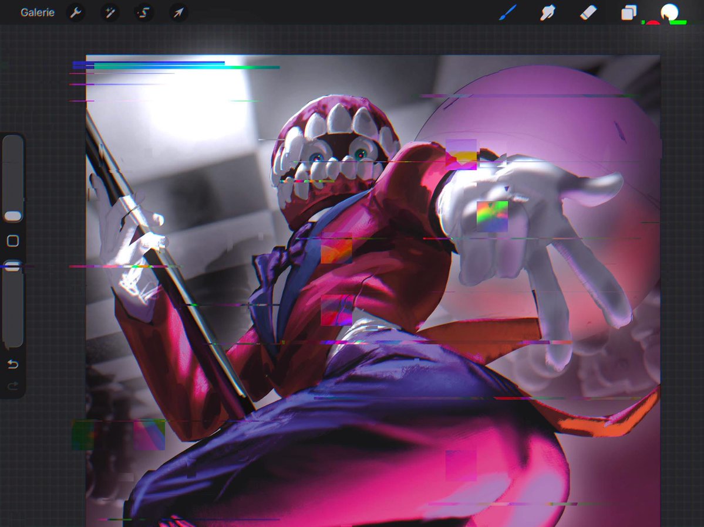Select the Smudge finger tool
Image resolution: width=704 pixels, height=527 pixels.
coord(548,12)
